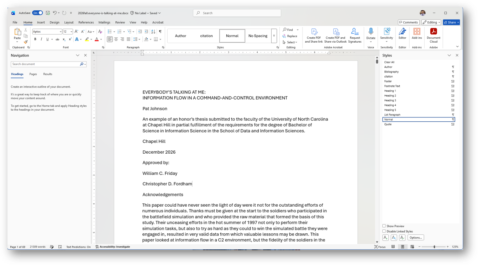Viewport: 478px width, 265px height.
Task: Open Styles pane Options button
Action: [x=415, y=238]
